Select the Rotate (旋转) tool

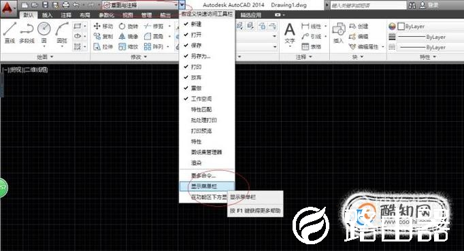(x=129, y=26)
